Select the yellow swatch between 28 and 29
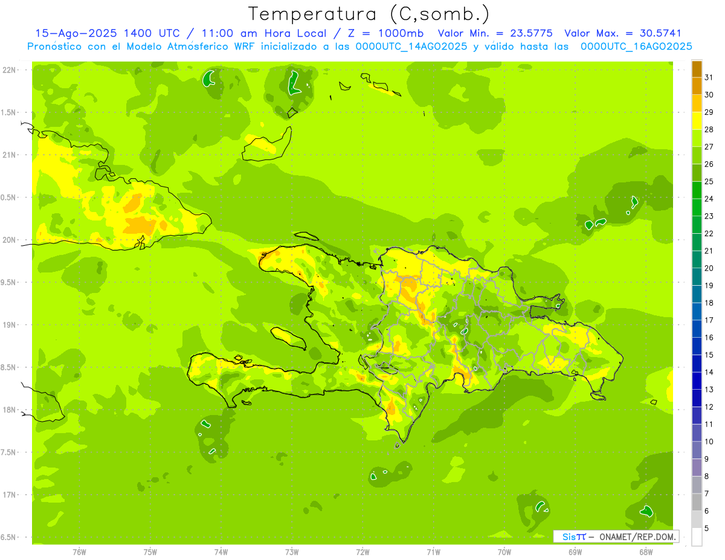 coord(697,121)
